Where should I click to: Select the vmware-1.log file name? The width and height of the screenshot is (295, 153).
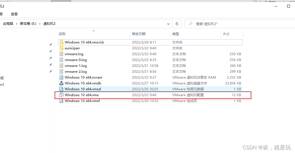tap(76, 66)
